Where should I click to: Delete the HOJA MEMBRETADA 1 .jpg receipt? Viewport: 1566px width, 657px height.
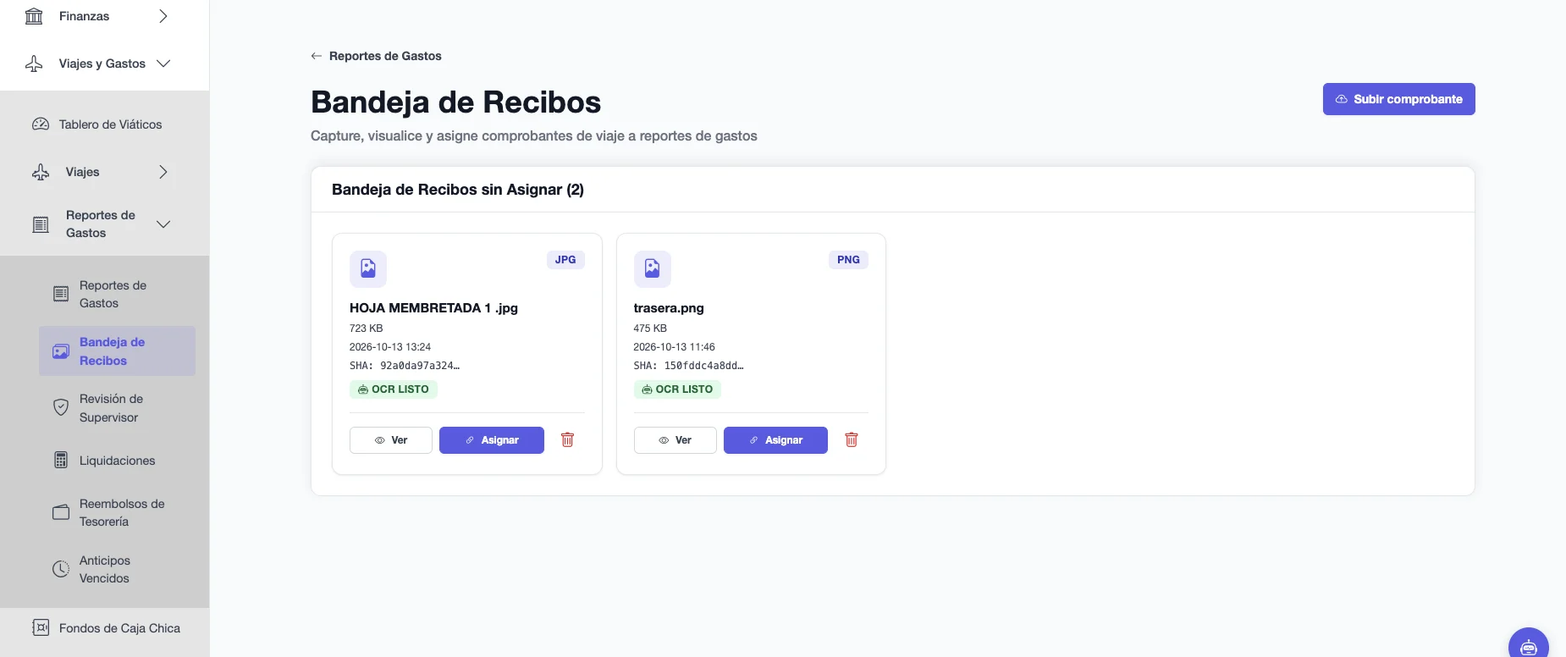point(568,439)
